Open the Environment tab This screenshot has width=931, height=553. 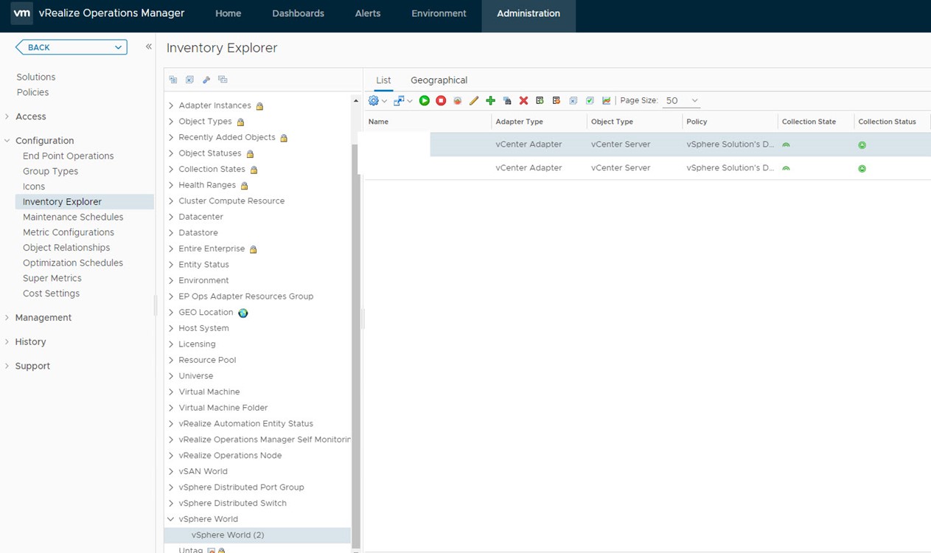click(439, 13)
